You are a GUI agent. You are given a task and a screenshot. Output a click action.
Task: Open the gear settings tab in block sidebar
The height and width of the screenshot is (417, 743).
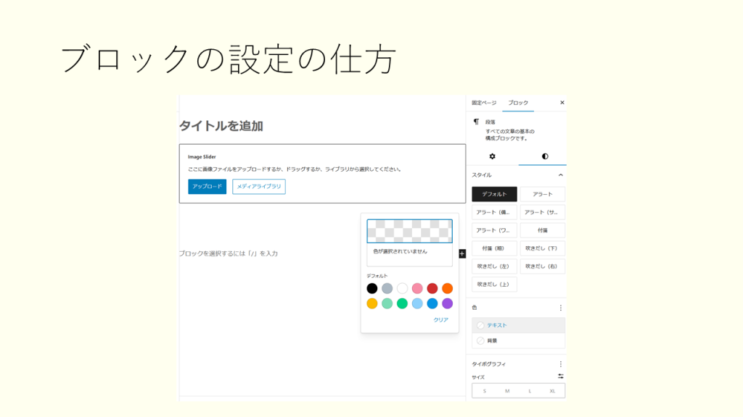[492, 156]
